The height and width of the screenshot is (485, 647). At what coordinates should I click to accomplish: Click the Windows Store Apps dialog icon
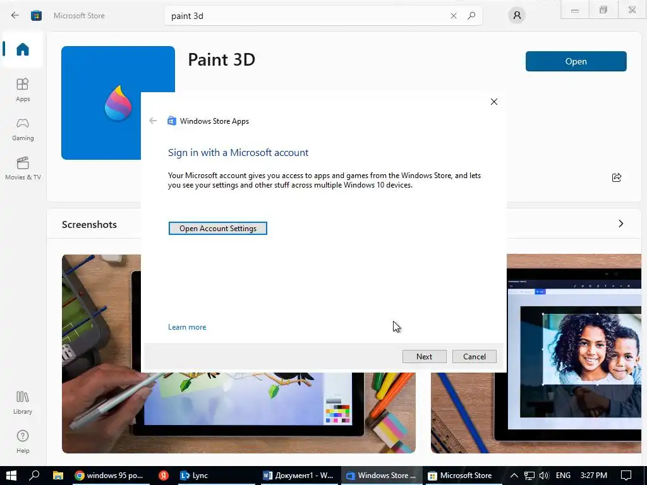click(x=172, y=121)
